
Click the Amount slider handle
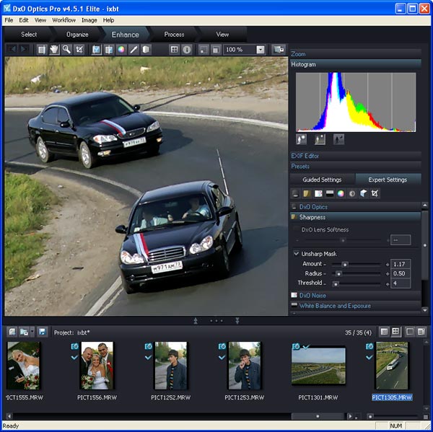(x=345, y=265)
